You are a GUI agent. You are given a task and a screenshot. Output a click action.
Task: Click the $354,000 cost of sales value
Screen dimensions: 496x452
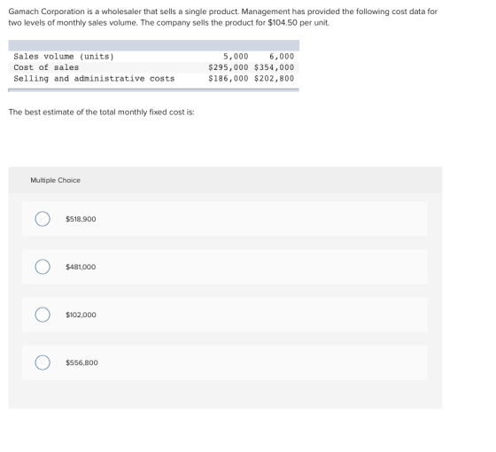tap(274, 67)
